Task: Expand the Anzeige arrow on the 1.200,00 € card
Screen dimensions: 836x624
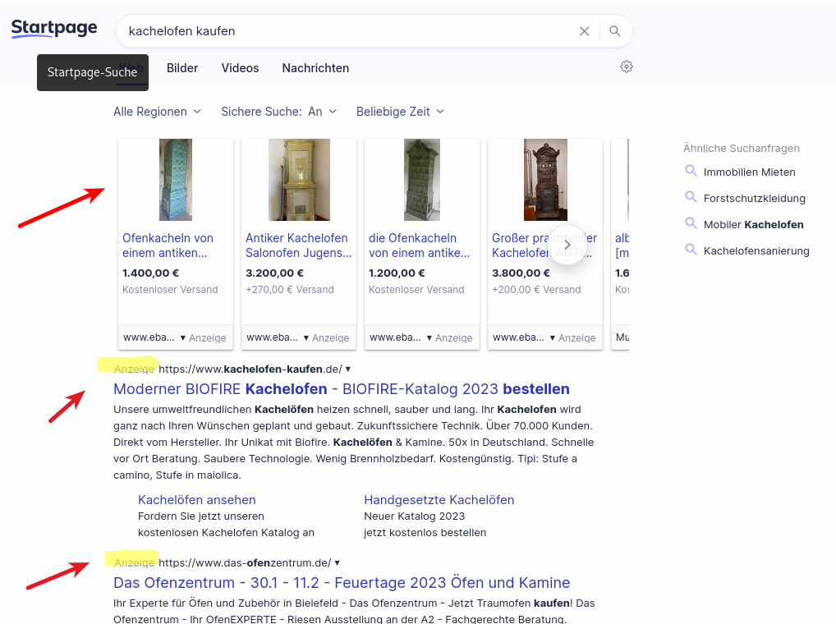Action: coord(429,337)
